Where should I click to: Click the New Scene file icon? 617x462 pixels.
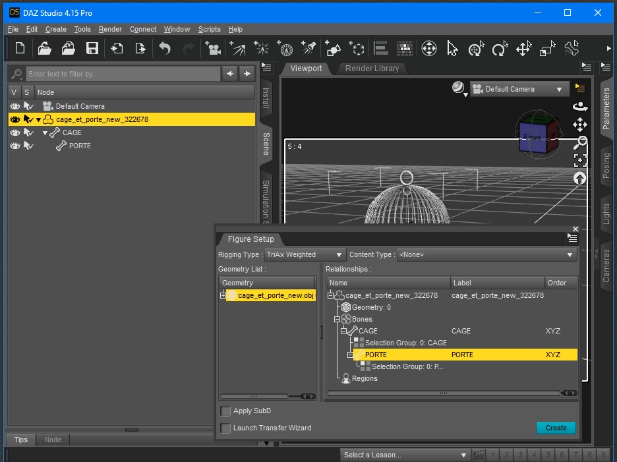20,48
